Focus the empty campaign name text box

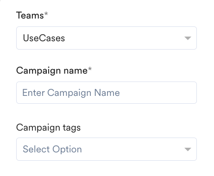(107, 93)
